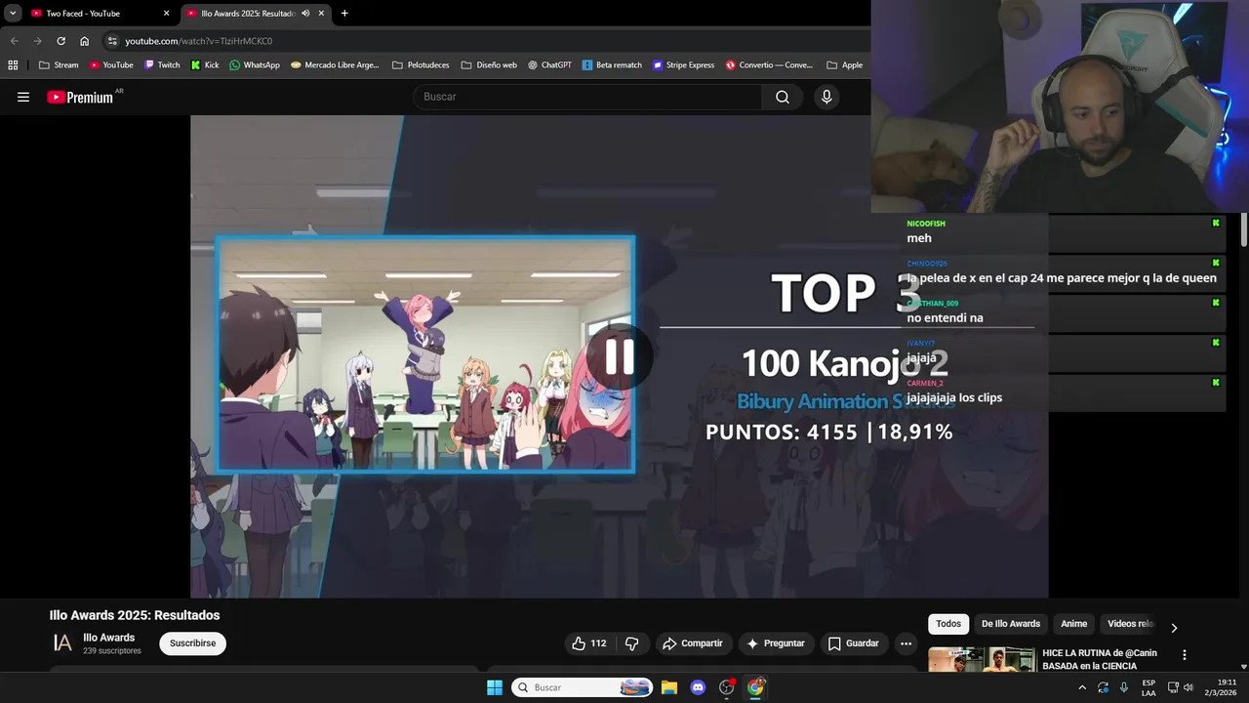Open more actions three-dot menu under the video
This screenshot has height=703, width=1249.
(906, 643)
